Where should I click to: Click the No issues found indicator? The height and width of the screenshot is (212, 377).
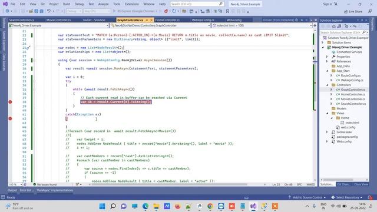(45, 184)
